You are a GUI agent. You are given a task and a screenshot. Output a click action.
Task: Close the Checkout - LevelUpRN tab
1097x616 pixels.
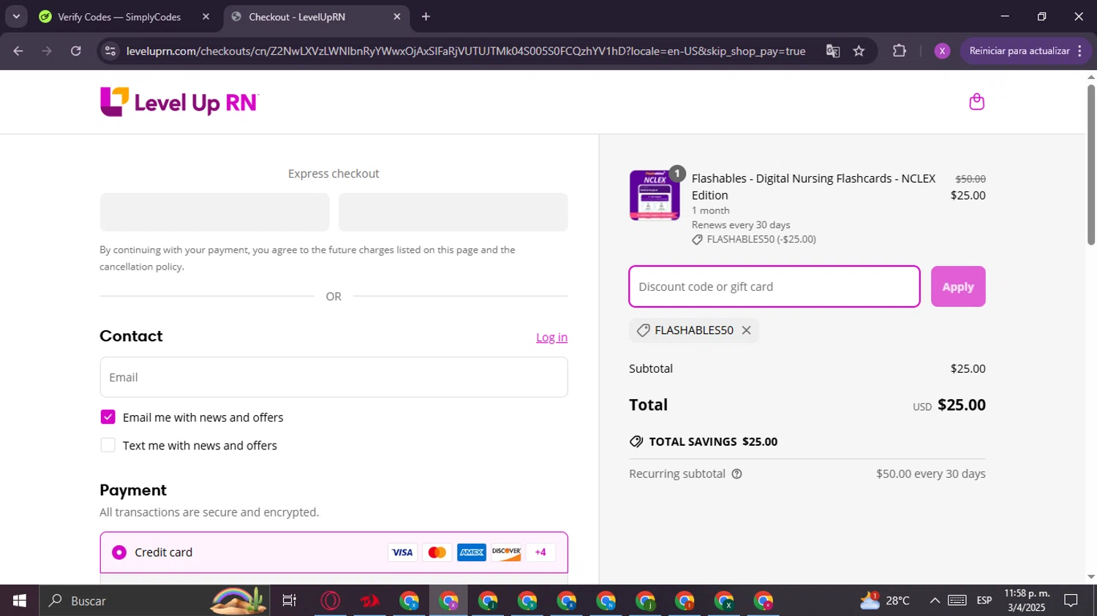(x=397, y=17)
